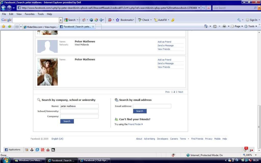Click the Refresh icon next to address bar
This screenshot has height=163, width=261.
pyautogui.click(x=203, y=8)
